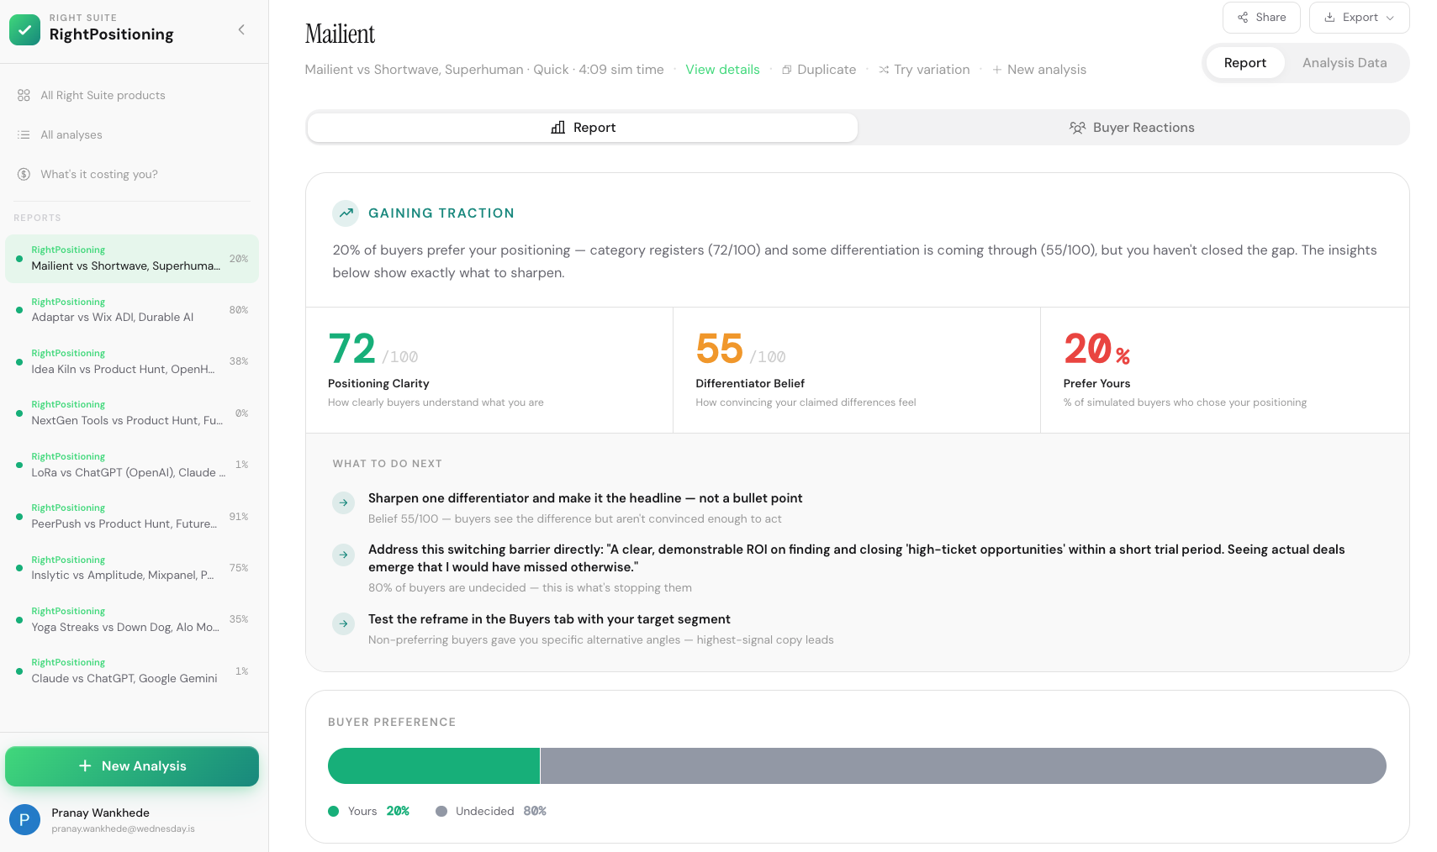Click the plus icon beside New analysis header
Screen dimensions: 1437x852
pos(997,70)
